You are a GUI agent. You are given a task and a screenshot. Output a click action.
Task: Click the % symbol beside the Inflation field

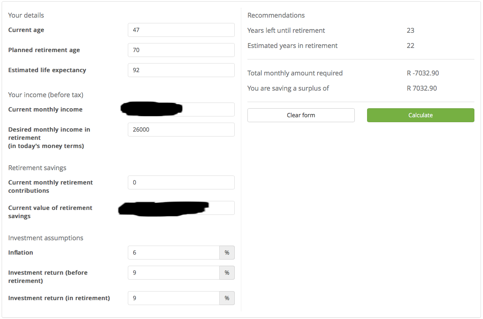pos(227,253)
